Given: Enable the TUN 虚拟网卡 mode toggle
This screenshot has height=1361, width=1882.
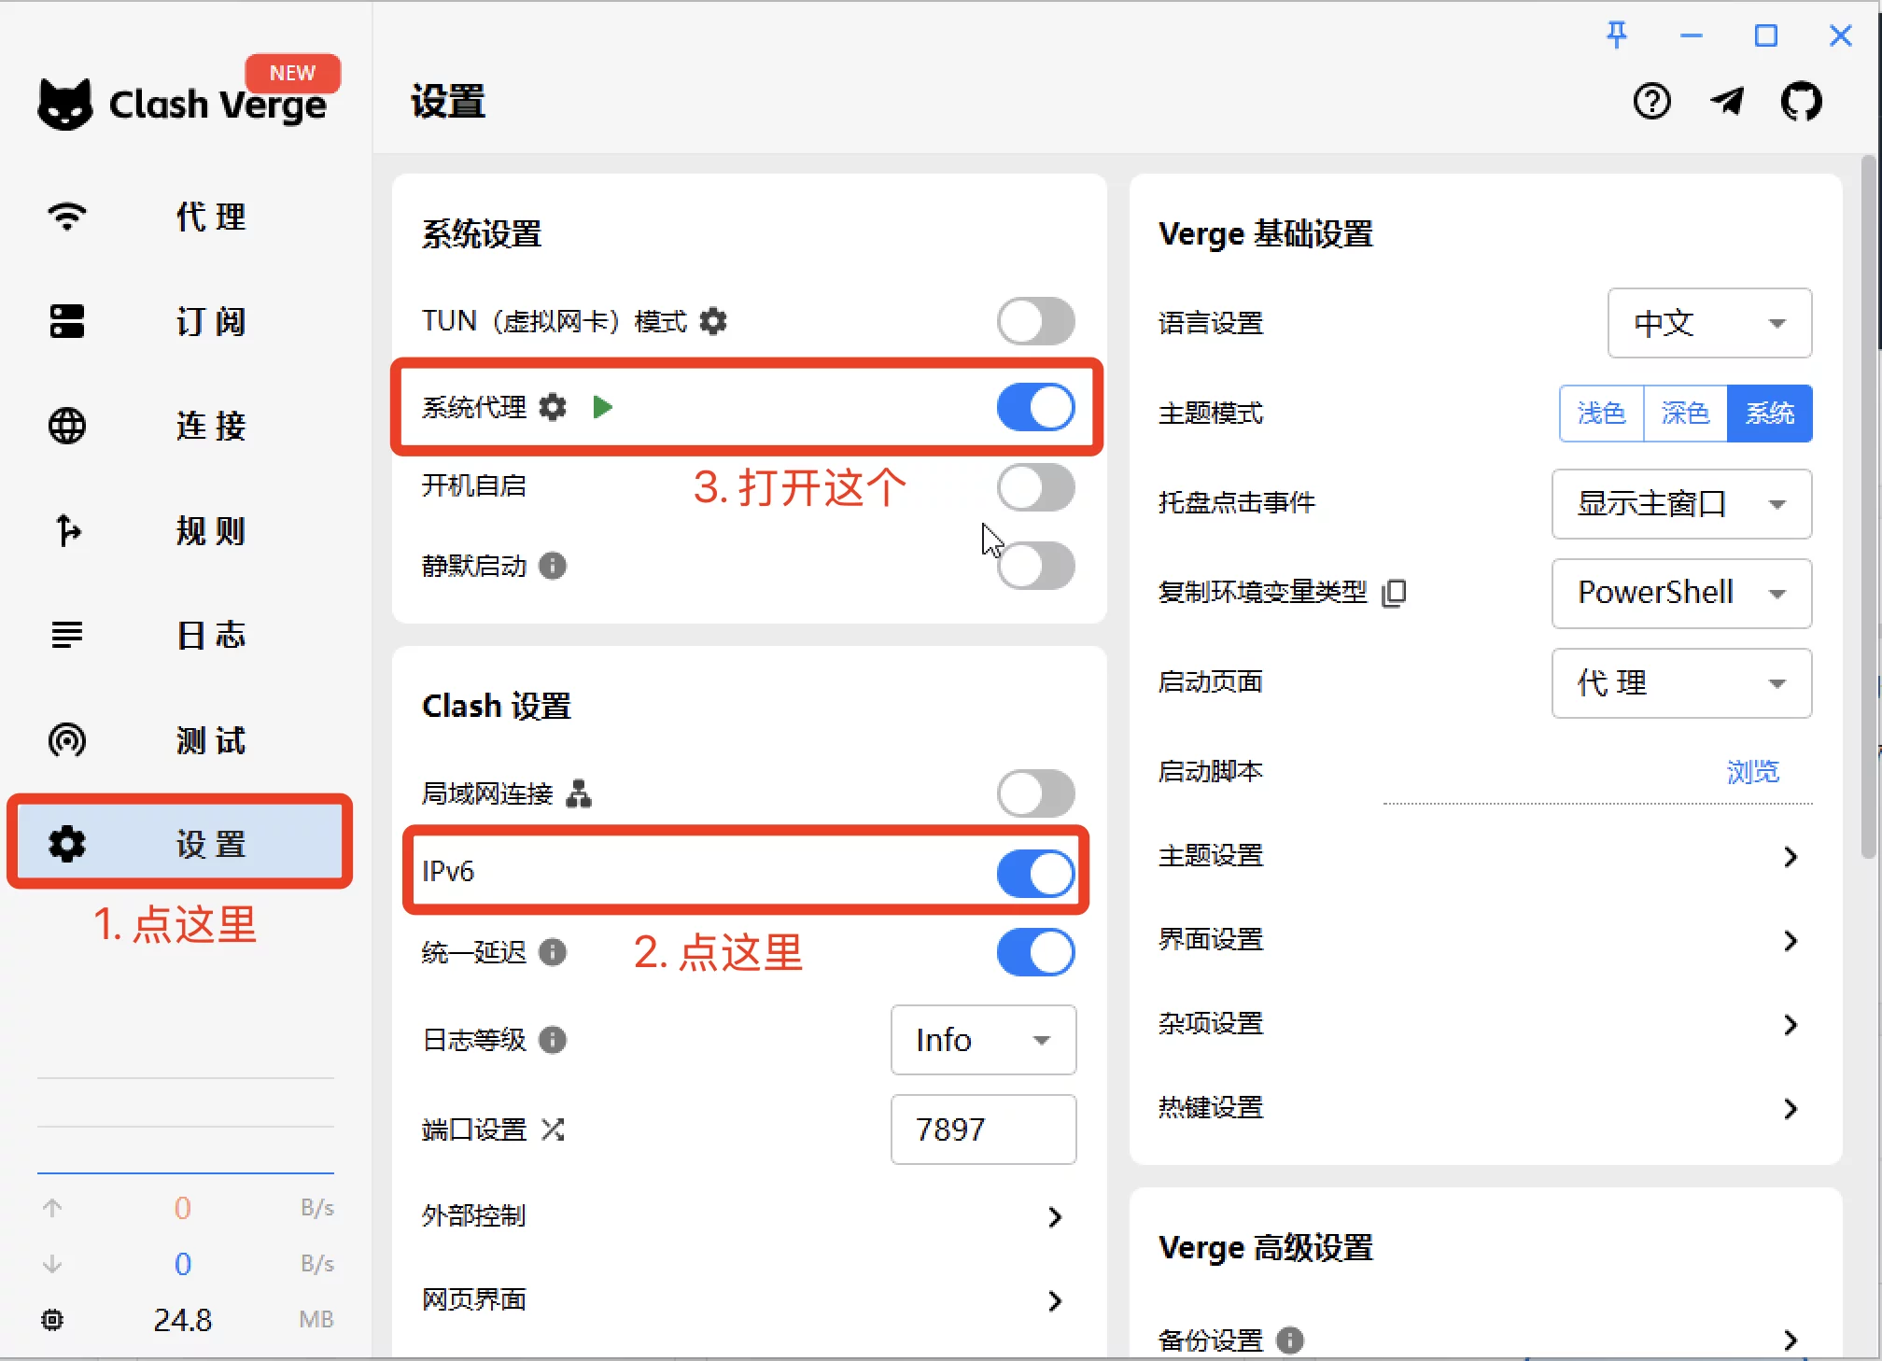Looking at the screenshot, I should (1035, 321).
